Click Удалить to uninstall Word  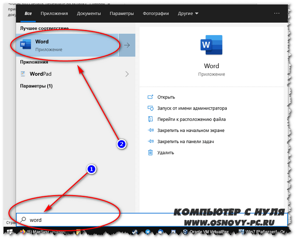(165, 152)
